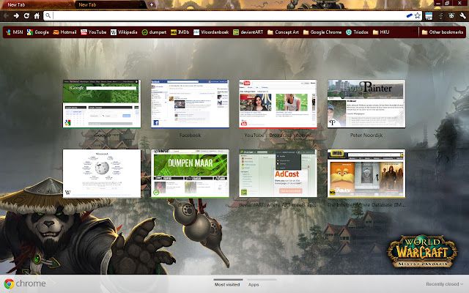Click the deviantART: where ART meets caption
The width and height of the screenshot is (469, 293).
[278, 205]
